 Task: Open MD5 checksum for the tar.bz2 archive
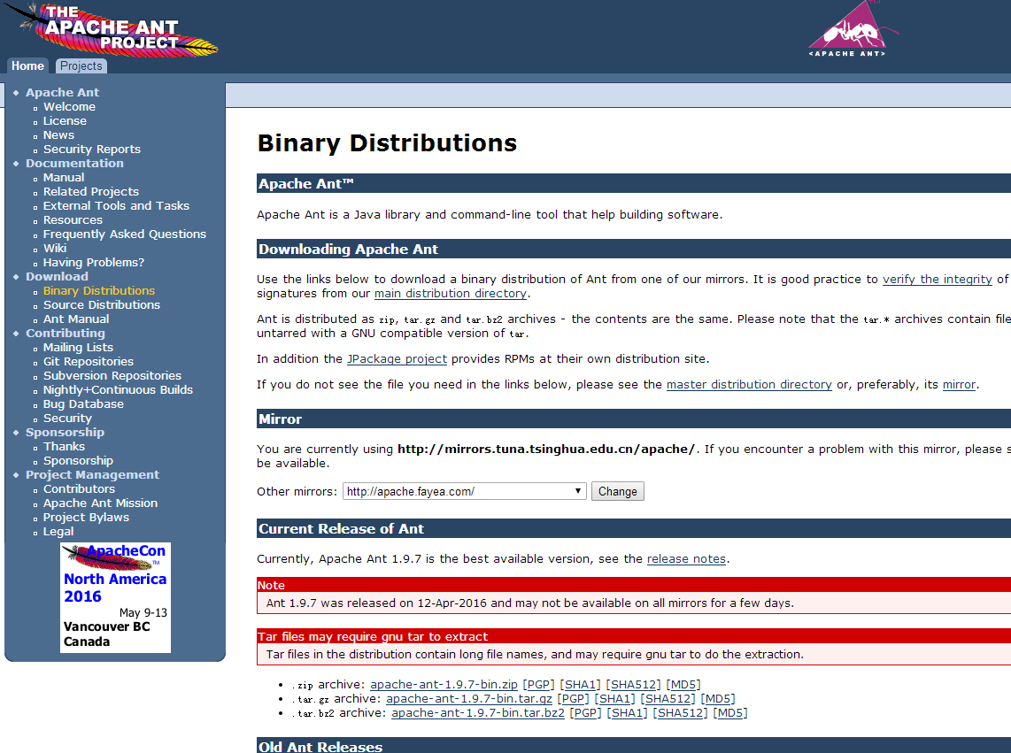(x=730, y=713)
